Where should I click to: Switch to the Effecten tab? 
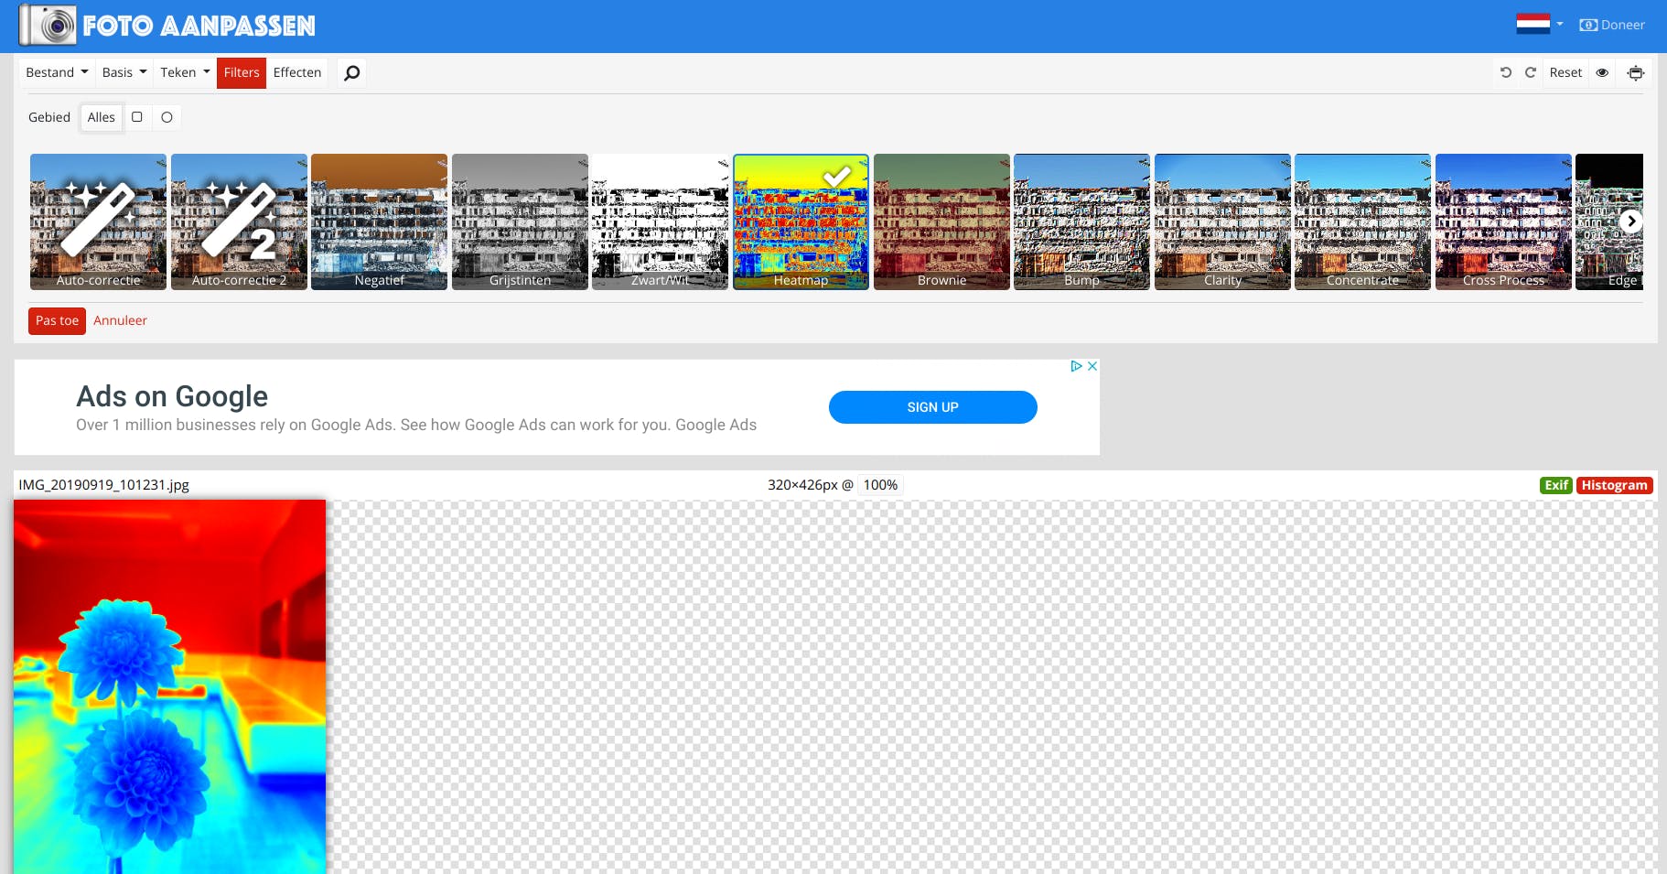pos(297,72)
